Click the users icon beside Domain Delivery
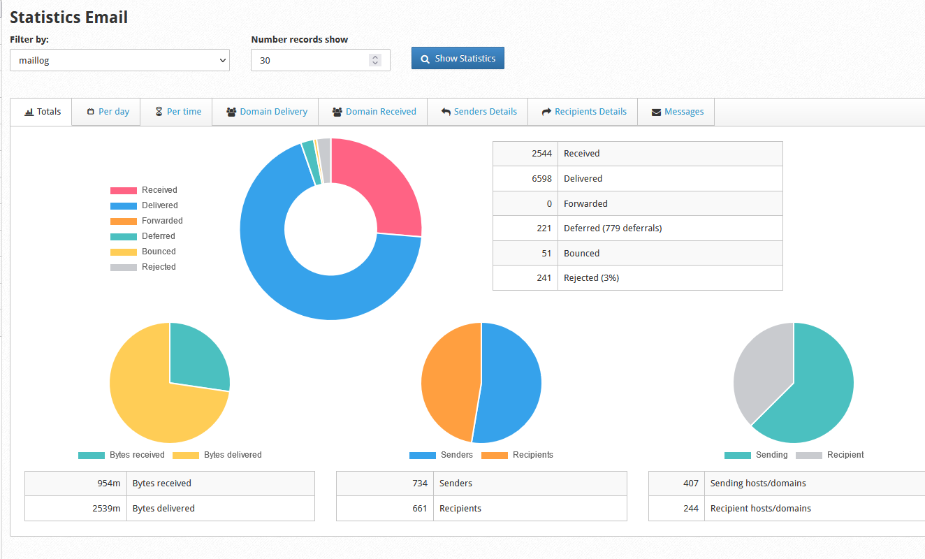The image size is (925, 559). [231, 112]
